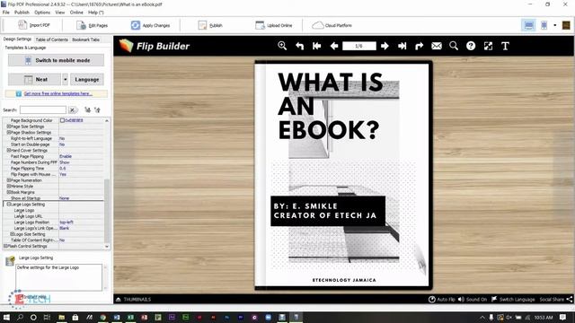This screenshot has width=575, height=323.
Task: Go to the previous page
Action: click(x=334, y=46)
